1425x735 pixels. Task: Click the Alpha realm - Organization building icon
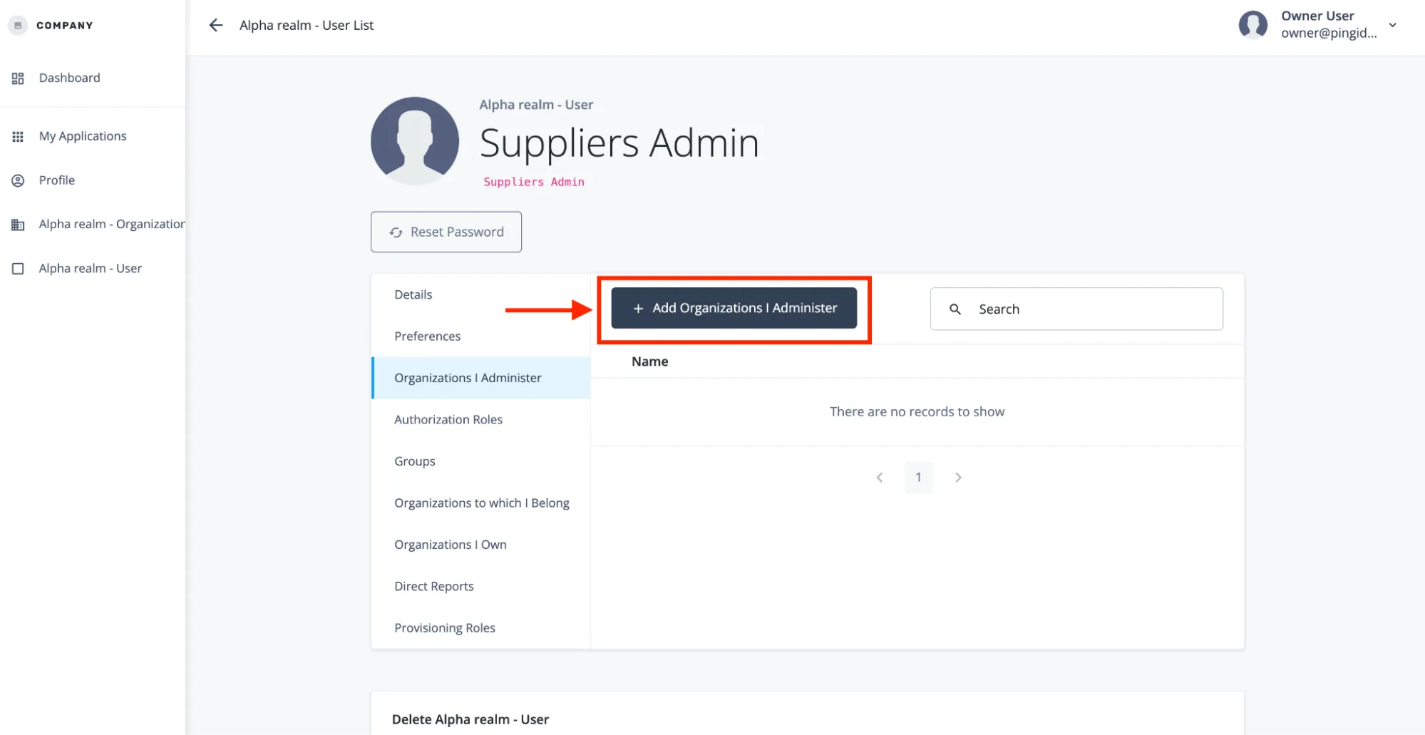[x=18, y=225]
